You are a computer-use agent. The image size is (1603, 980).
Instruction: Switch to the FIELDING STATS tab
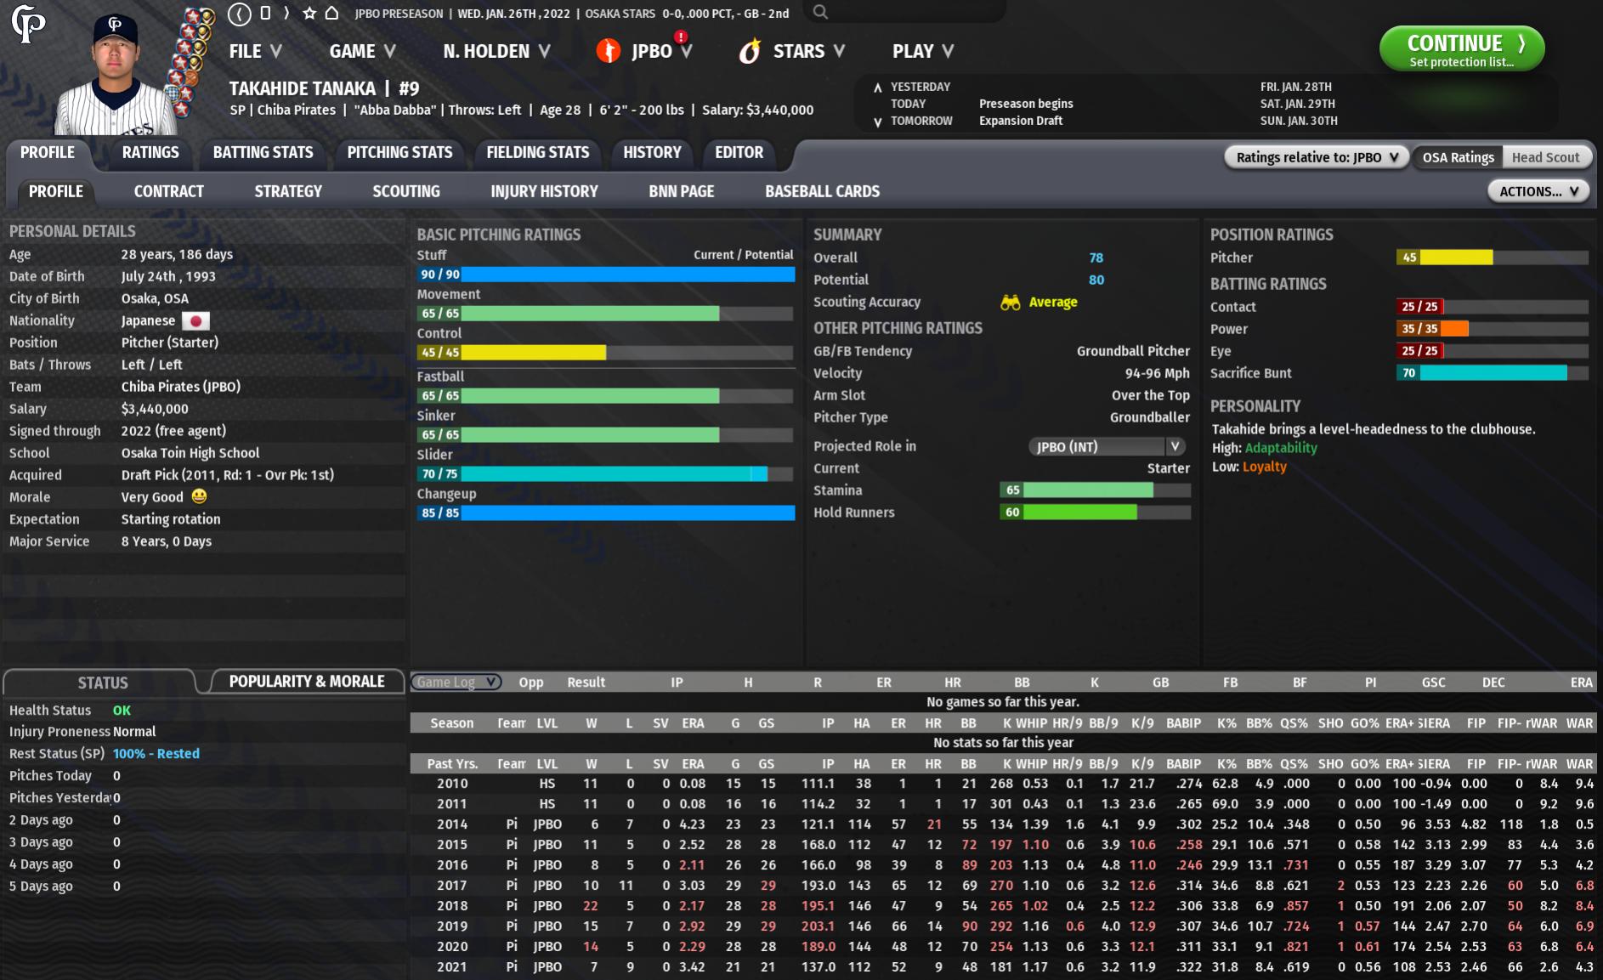click(x=537, y=153)
